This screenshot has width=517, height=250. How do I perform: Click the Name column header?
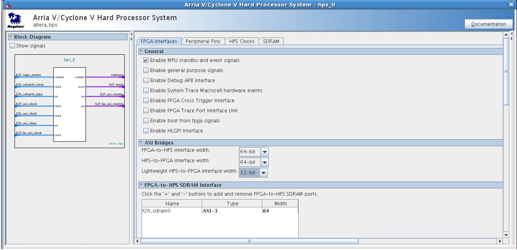(x=172, y=204)
